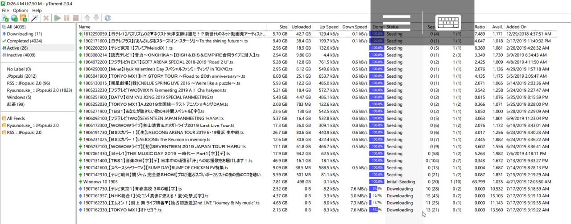Select the JPopsuki (2012) label
This screenshot has width=571, height=224.
pos(21,76)
